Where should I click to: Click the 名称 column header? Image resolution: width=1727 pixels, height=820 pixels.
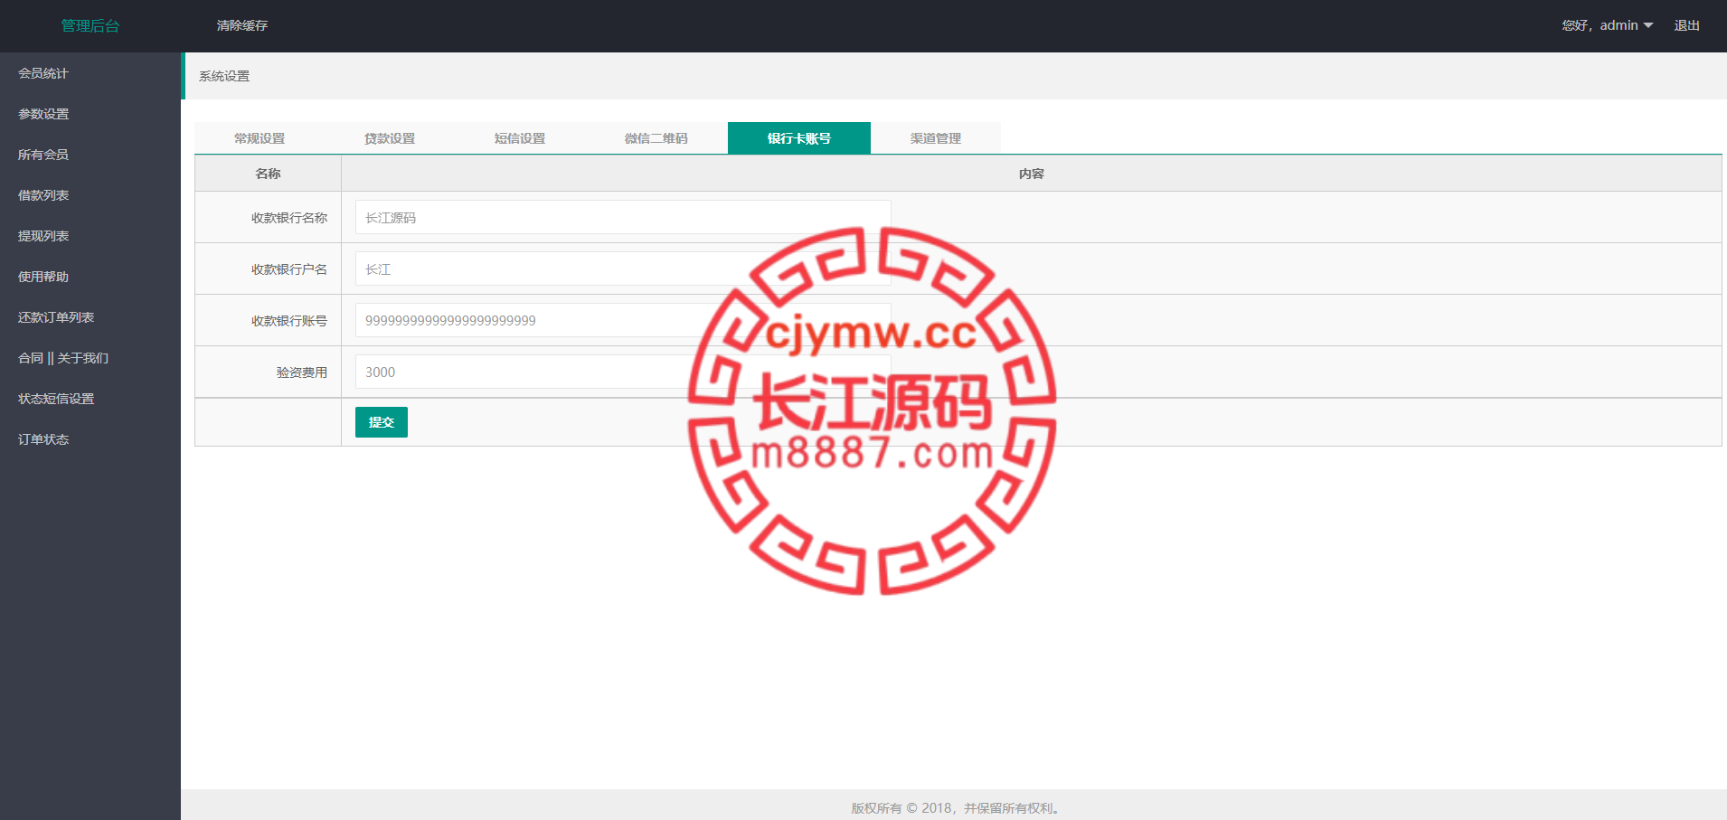(268, 174)
